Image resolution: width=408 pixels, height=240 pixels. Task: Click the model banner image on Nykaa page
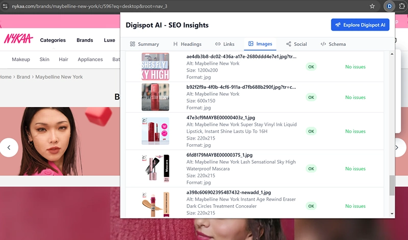pyautogui.click(x=60, y=141)
